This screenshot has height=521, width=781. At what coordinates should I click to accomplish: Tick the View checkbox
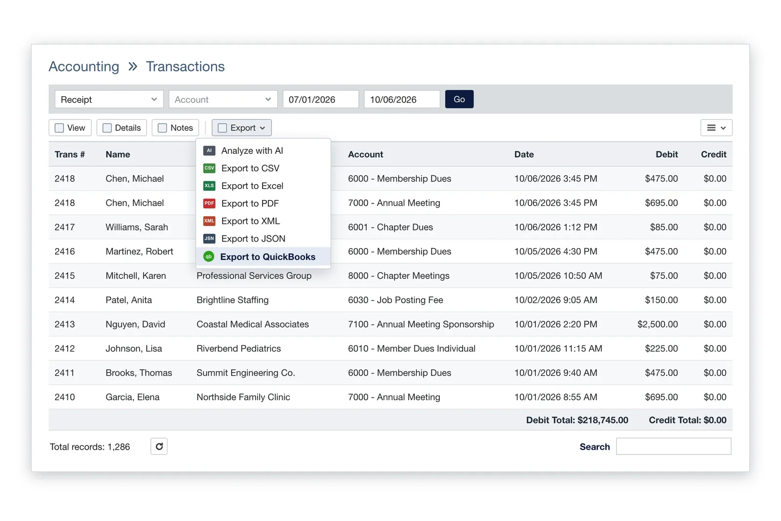point(60,128)
